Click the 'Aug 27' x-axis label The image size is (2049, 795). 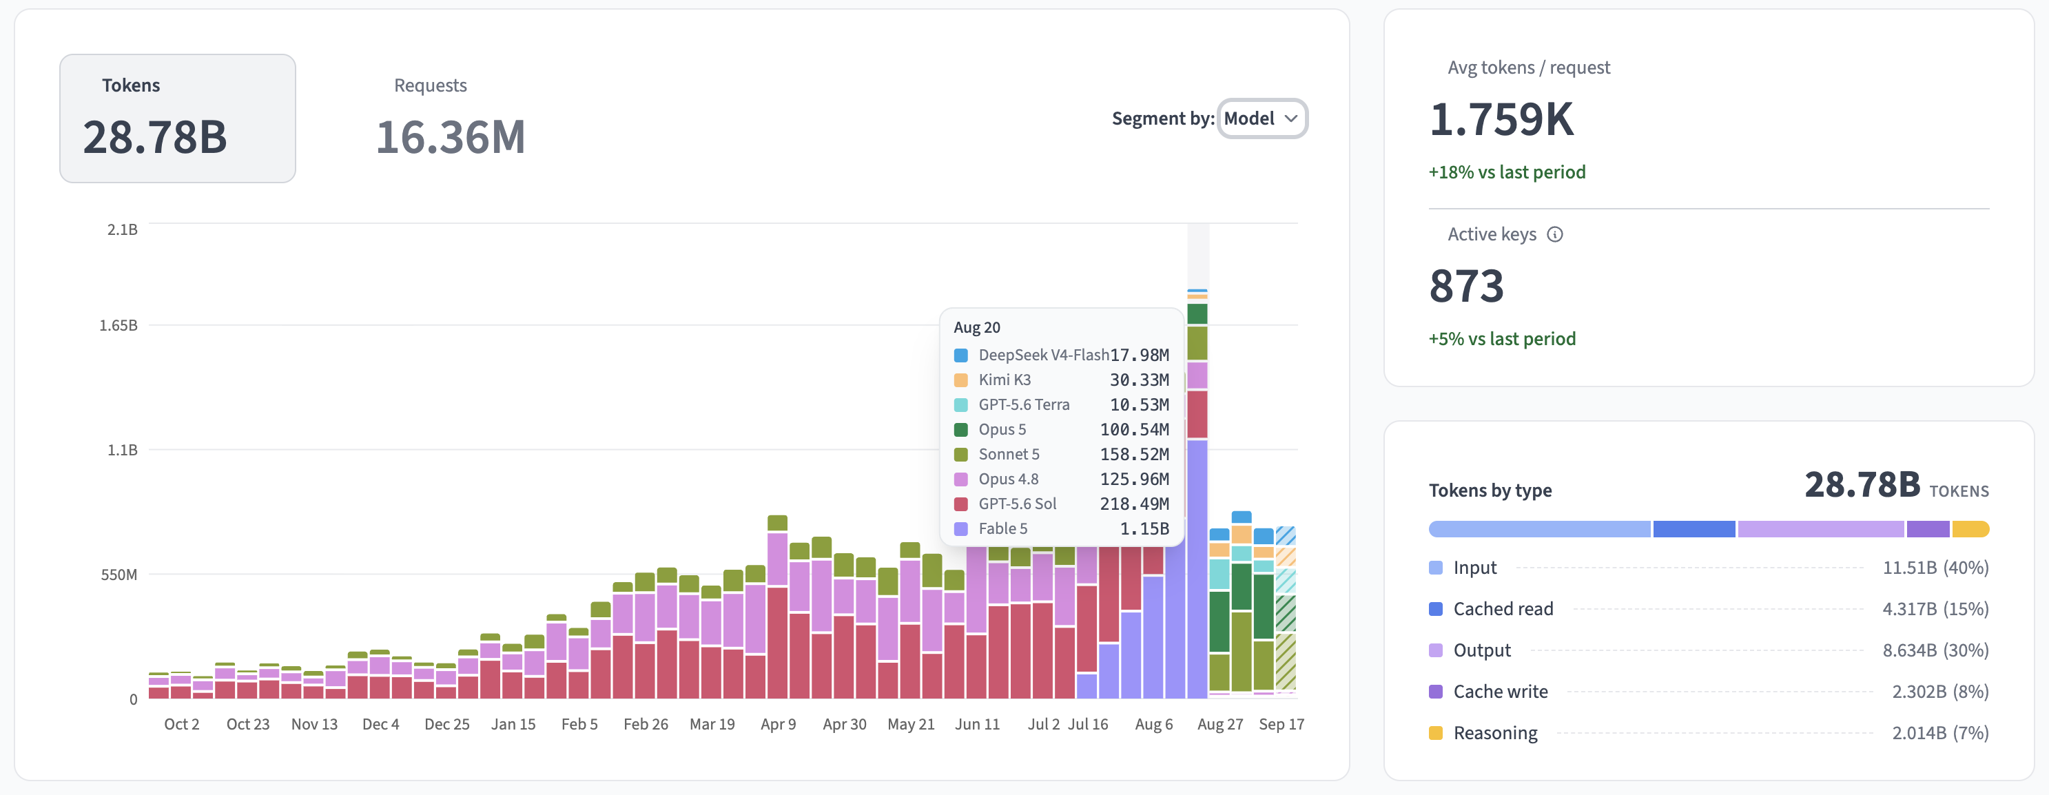click(1220, 724)
